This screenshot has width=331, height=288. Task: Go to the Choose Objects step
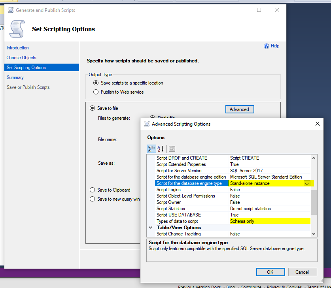click(21, 58)
